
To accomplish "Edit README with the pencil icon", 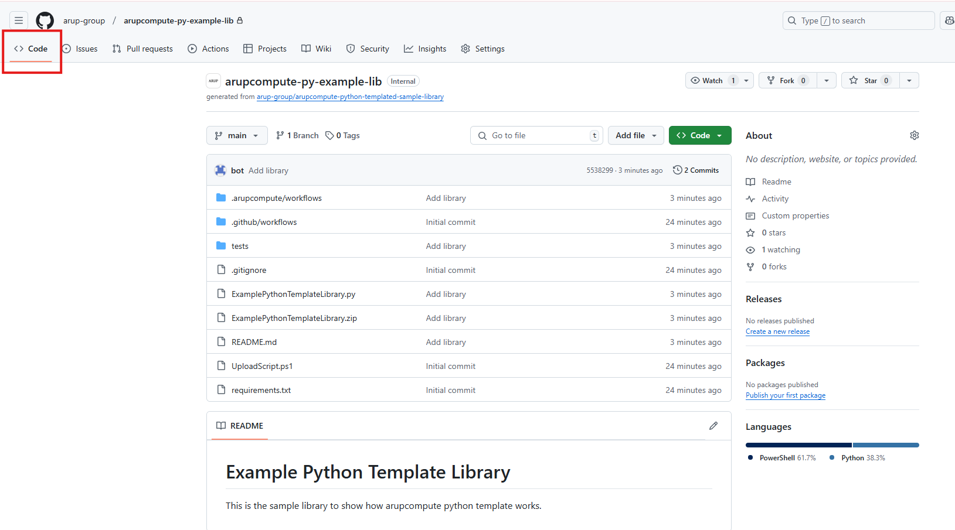I will coord(713,426).
